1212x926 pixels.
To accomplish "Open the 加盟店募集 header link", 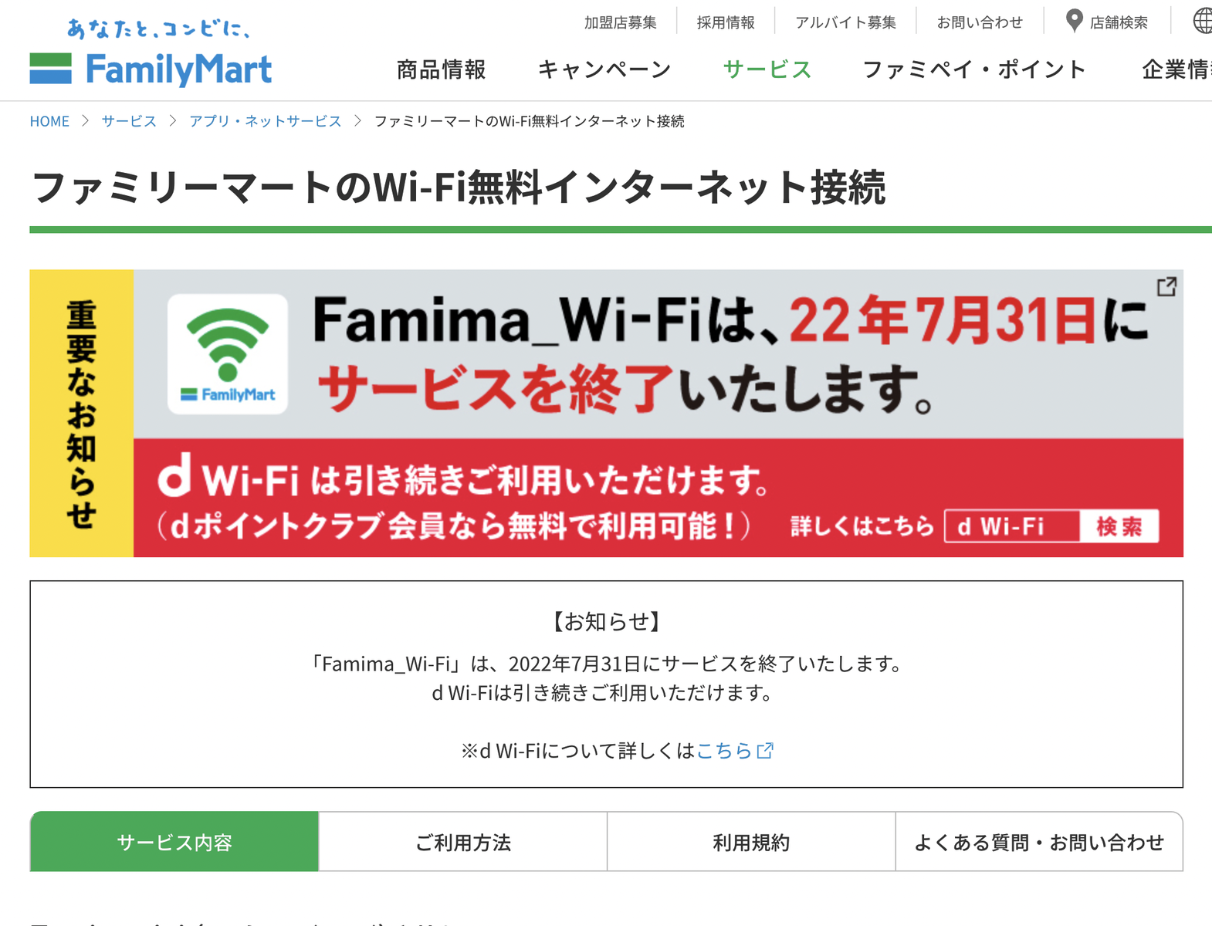I will click(621, 22).
